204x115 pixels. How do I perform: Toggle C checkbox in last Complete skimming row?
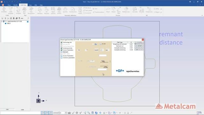point(137,50)
